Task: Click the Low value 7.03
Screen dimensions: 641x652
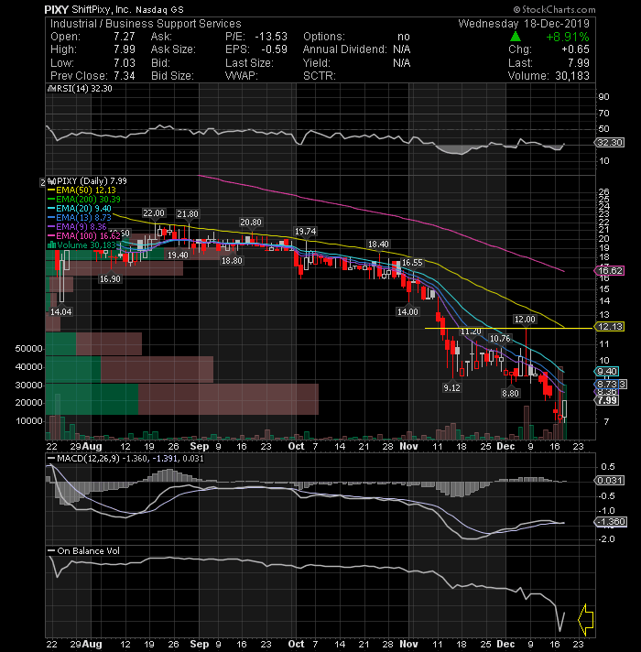Action: click(x=125, y=63)
